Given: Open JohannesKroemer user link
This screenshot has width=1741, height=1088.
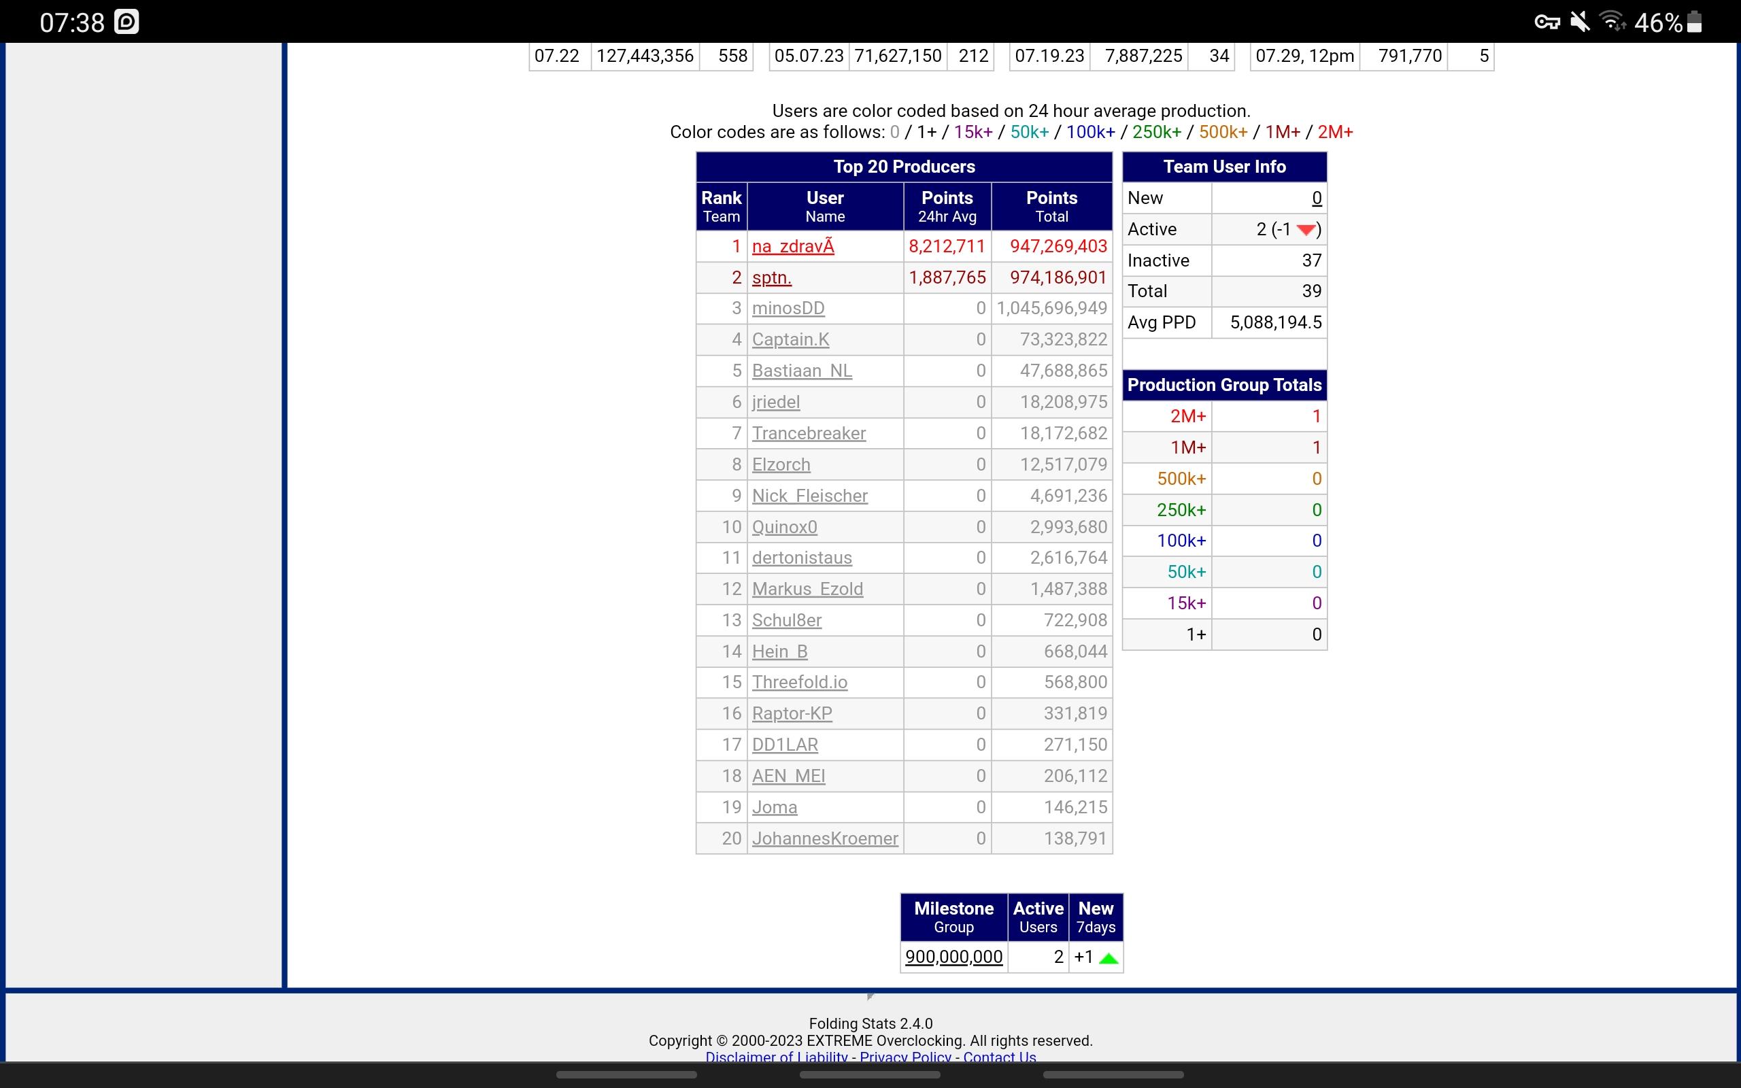Looking at the screenshot, I should click(x=824, y=839).
